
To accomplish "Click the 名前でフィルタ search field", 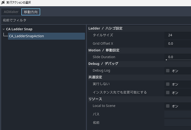I will click(x=96, y=20).
